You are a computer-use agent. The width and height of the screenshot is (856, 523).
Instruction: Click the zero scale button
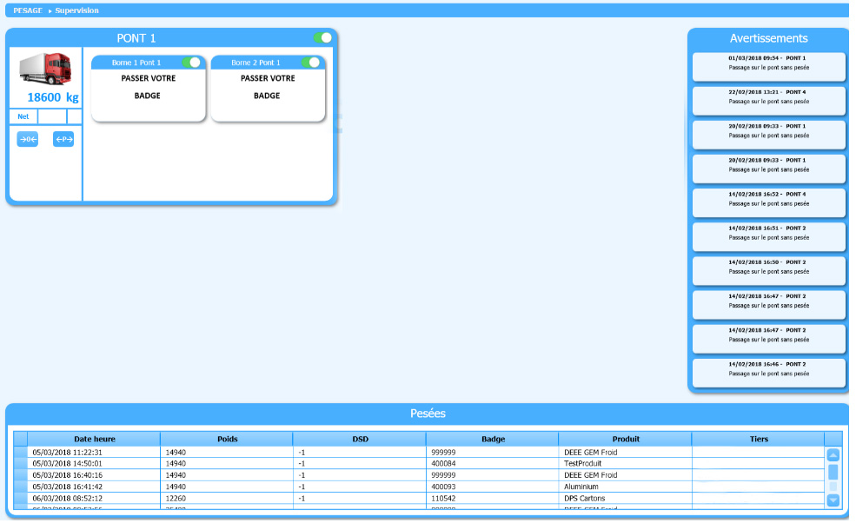pyautogui.click(x=28, y=139)
